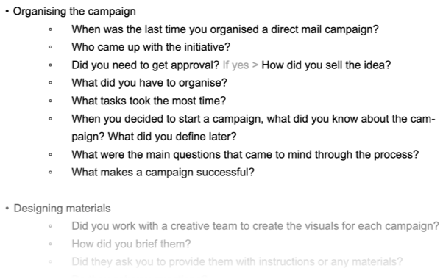Click 'Did they ask you to provide' line
Image resolution: width=443 pixels, height=279 pixels.
click(x=237, y=262)
